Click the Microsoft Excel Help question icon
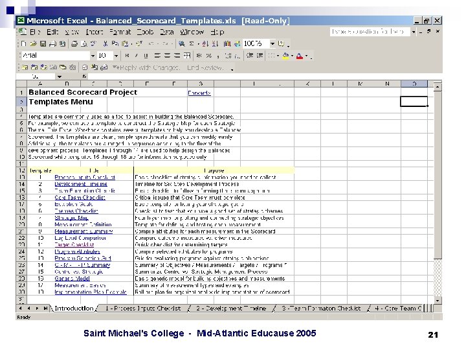466x350 pixels. [x=281, y=44]
